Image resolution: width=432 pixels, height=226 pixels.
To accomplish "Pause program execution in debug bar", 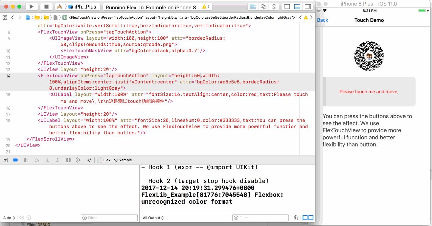I will pyautogui.click(x=26, y=160).
